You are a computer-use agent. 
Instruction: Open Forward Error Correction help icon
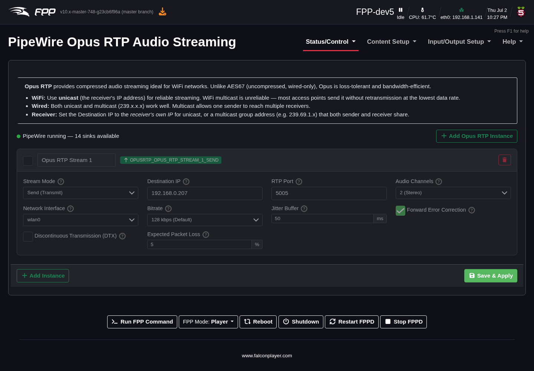click(472, 210)
